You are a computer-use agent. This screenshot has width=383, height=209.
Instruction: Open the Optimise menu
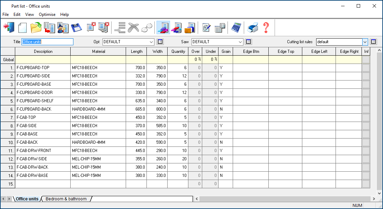point(47,15)
